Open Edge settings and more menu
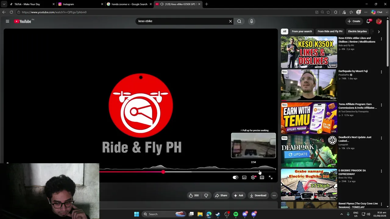 366,12
